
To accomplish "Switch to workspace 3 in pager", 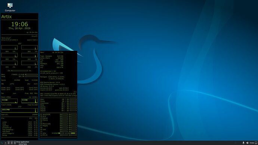I will [12, 143].
